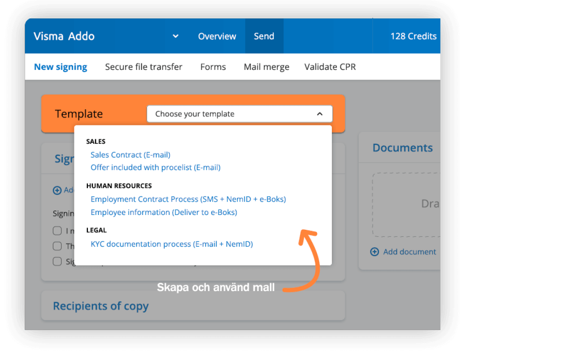Click the Recipients of copy heading
The image size is (574, 352).
coord(101,306)
